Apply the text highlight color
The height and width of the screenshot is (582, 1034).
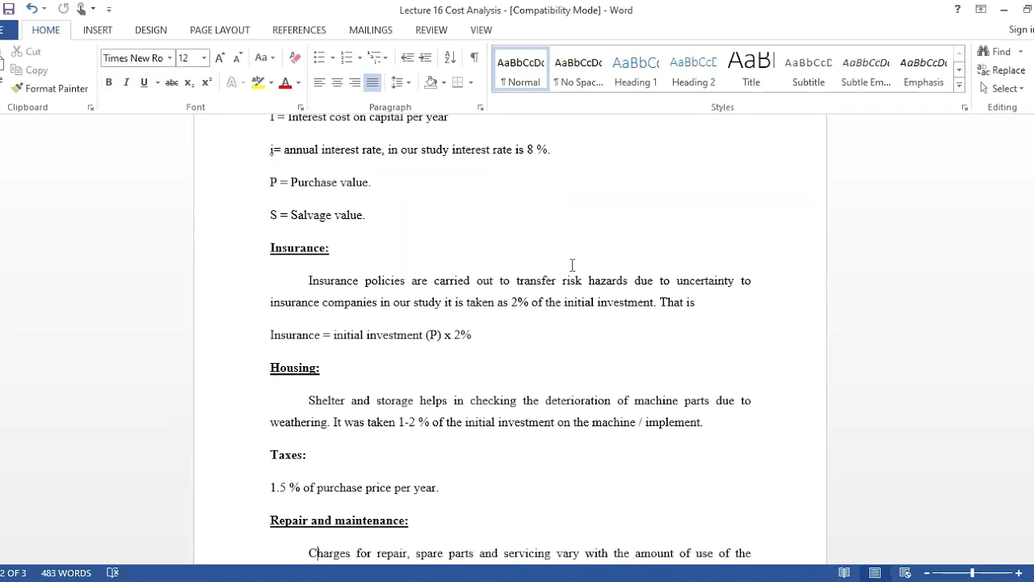click(x=258, y=82)
